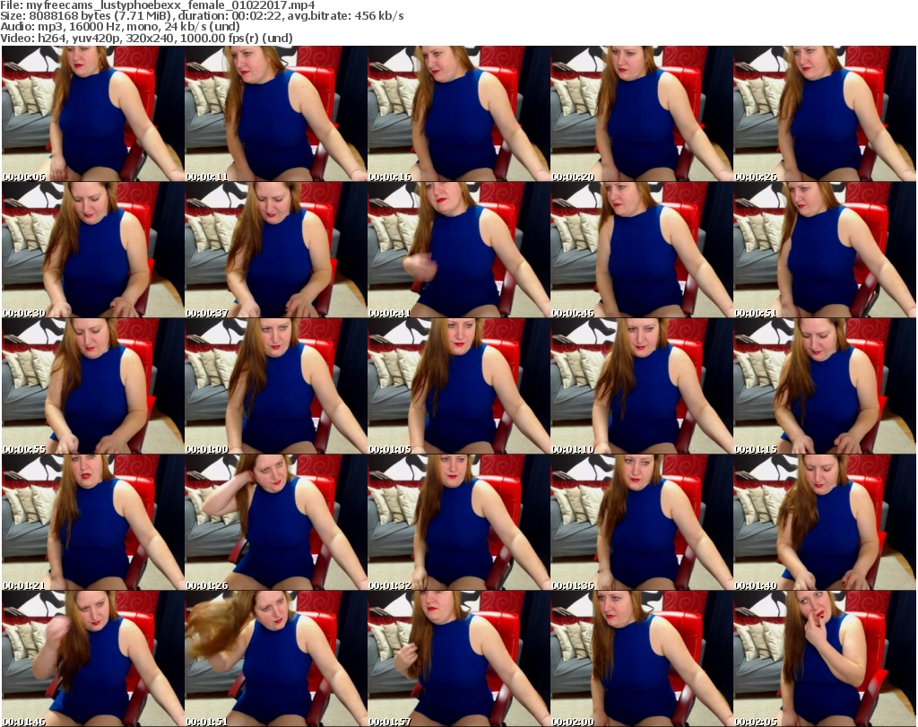Click the File name line in header
The image size is (918, 727).
pyautogui.click(x=158, y=5)
